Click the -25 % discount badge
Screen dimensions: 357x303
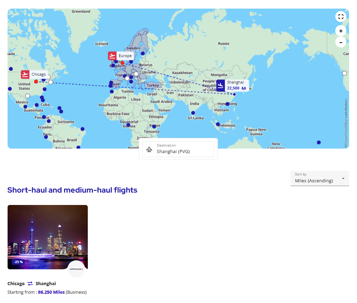coord(19,262)
